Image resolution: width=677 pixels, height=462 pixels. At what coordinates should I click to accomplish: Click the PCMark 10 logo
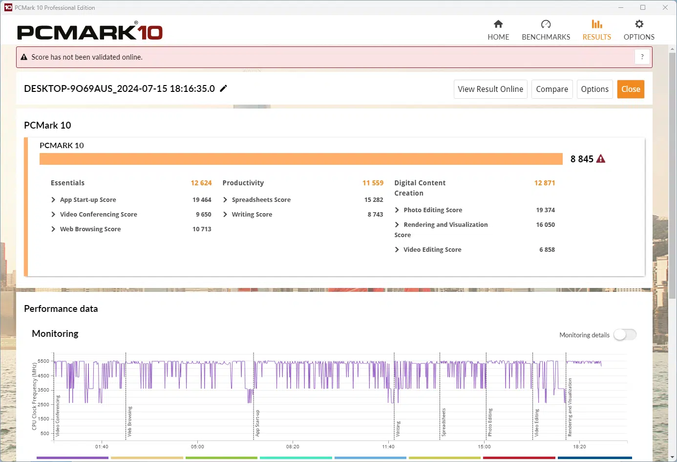(90, 32)
